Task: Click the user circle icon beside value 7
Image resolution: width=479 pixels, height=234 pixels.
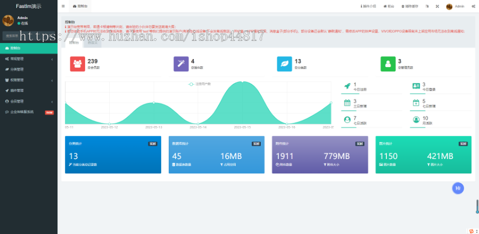Action: 347,120
